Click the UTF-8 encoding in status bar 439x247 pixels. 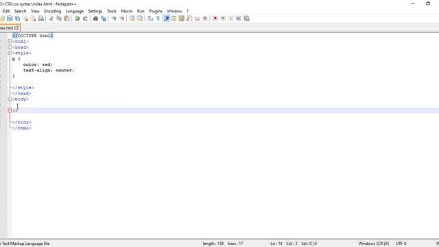(401, 244)
